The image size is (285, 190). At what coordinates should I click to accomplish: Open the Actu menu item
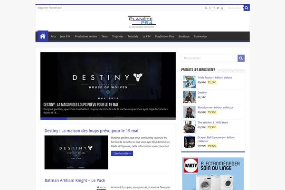53,37
